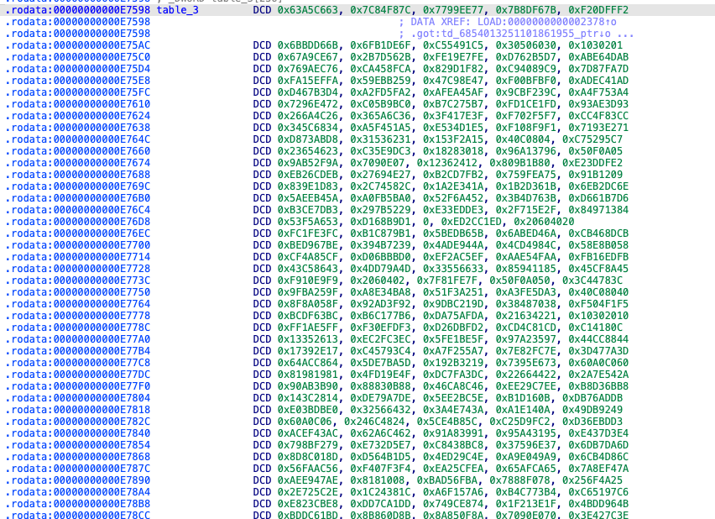The width and height of the screenshot is (715, 519).
Task: Select address .rodata:00000000000E7674
Action: 78,163
